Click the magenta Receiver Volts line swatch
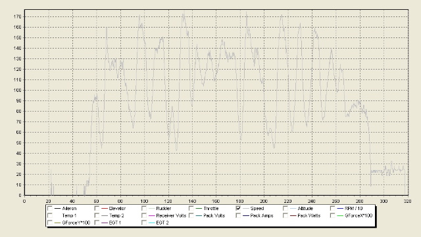421x237 pixels. pyautogui.click(x=152, y=215)
